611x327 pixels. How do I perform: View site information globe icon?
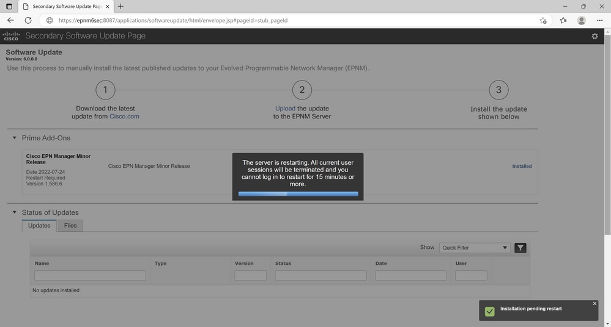[50, 20]
